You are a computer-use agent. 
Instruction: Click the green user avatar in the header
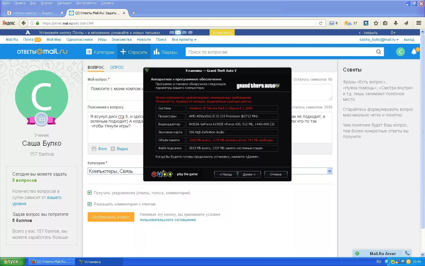400,52
